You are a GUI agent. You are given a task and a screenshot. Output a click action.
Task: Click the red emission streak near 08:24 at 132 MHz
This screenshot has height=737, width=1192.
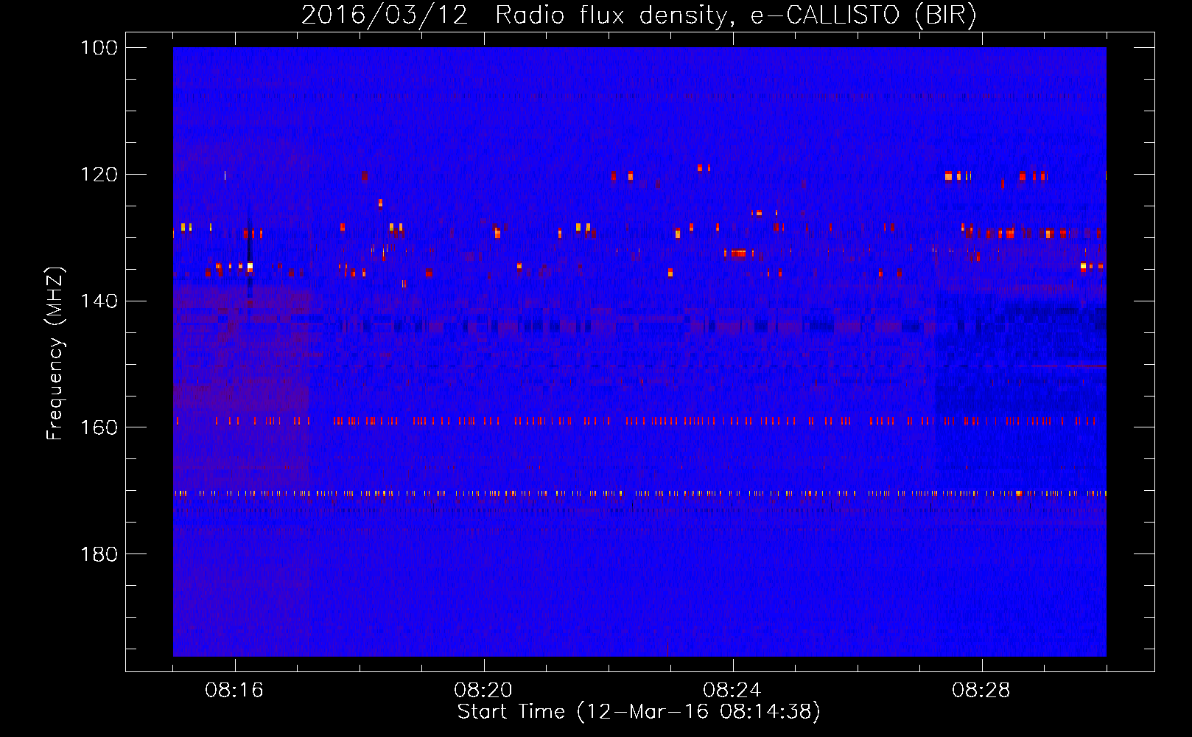coord(738,254)
